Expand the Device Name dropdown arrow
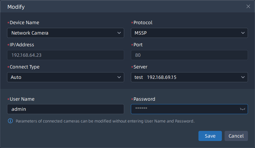Screen dimensions: 255x148 119,33
